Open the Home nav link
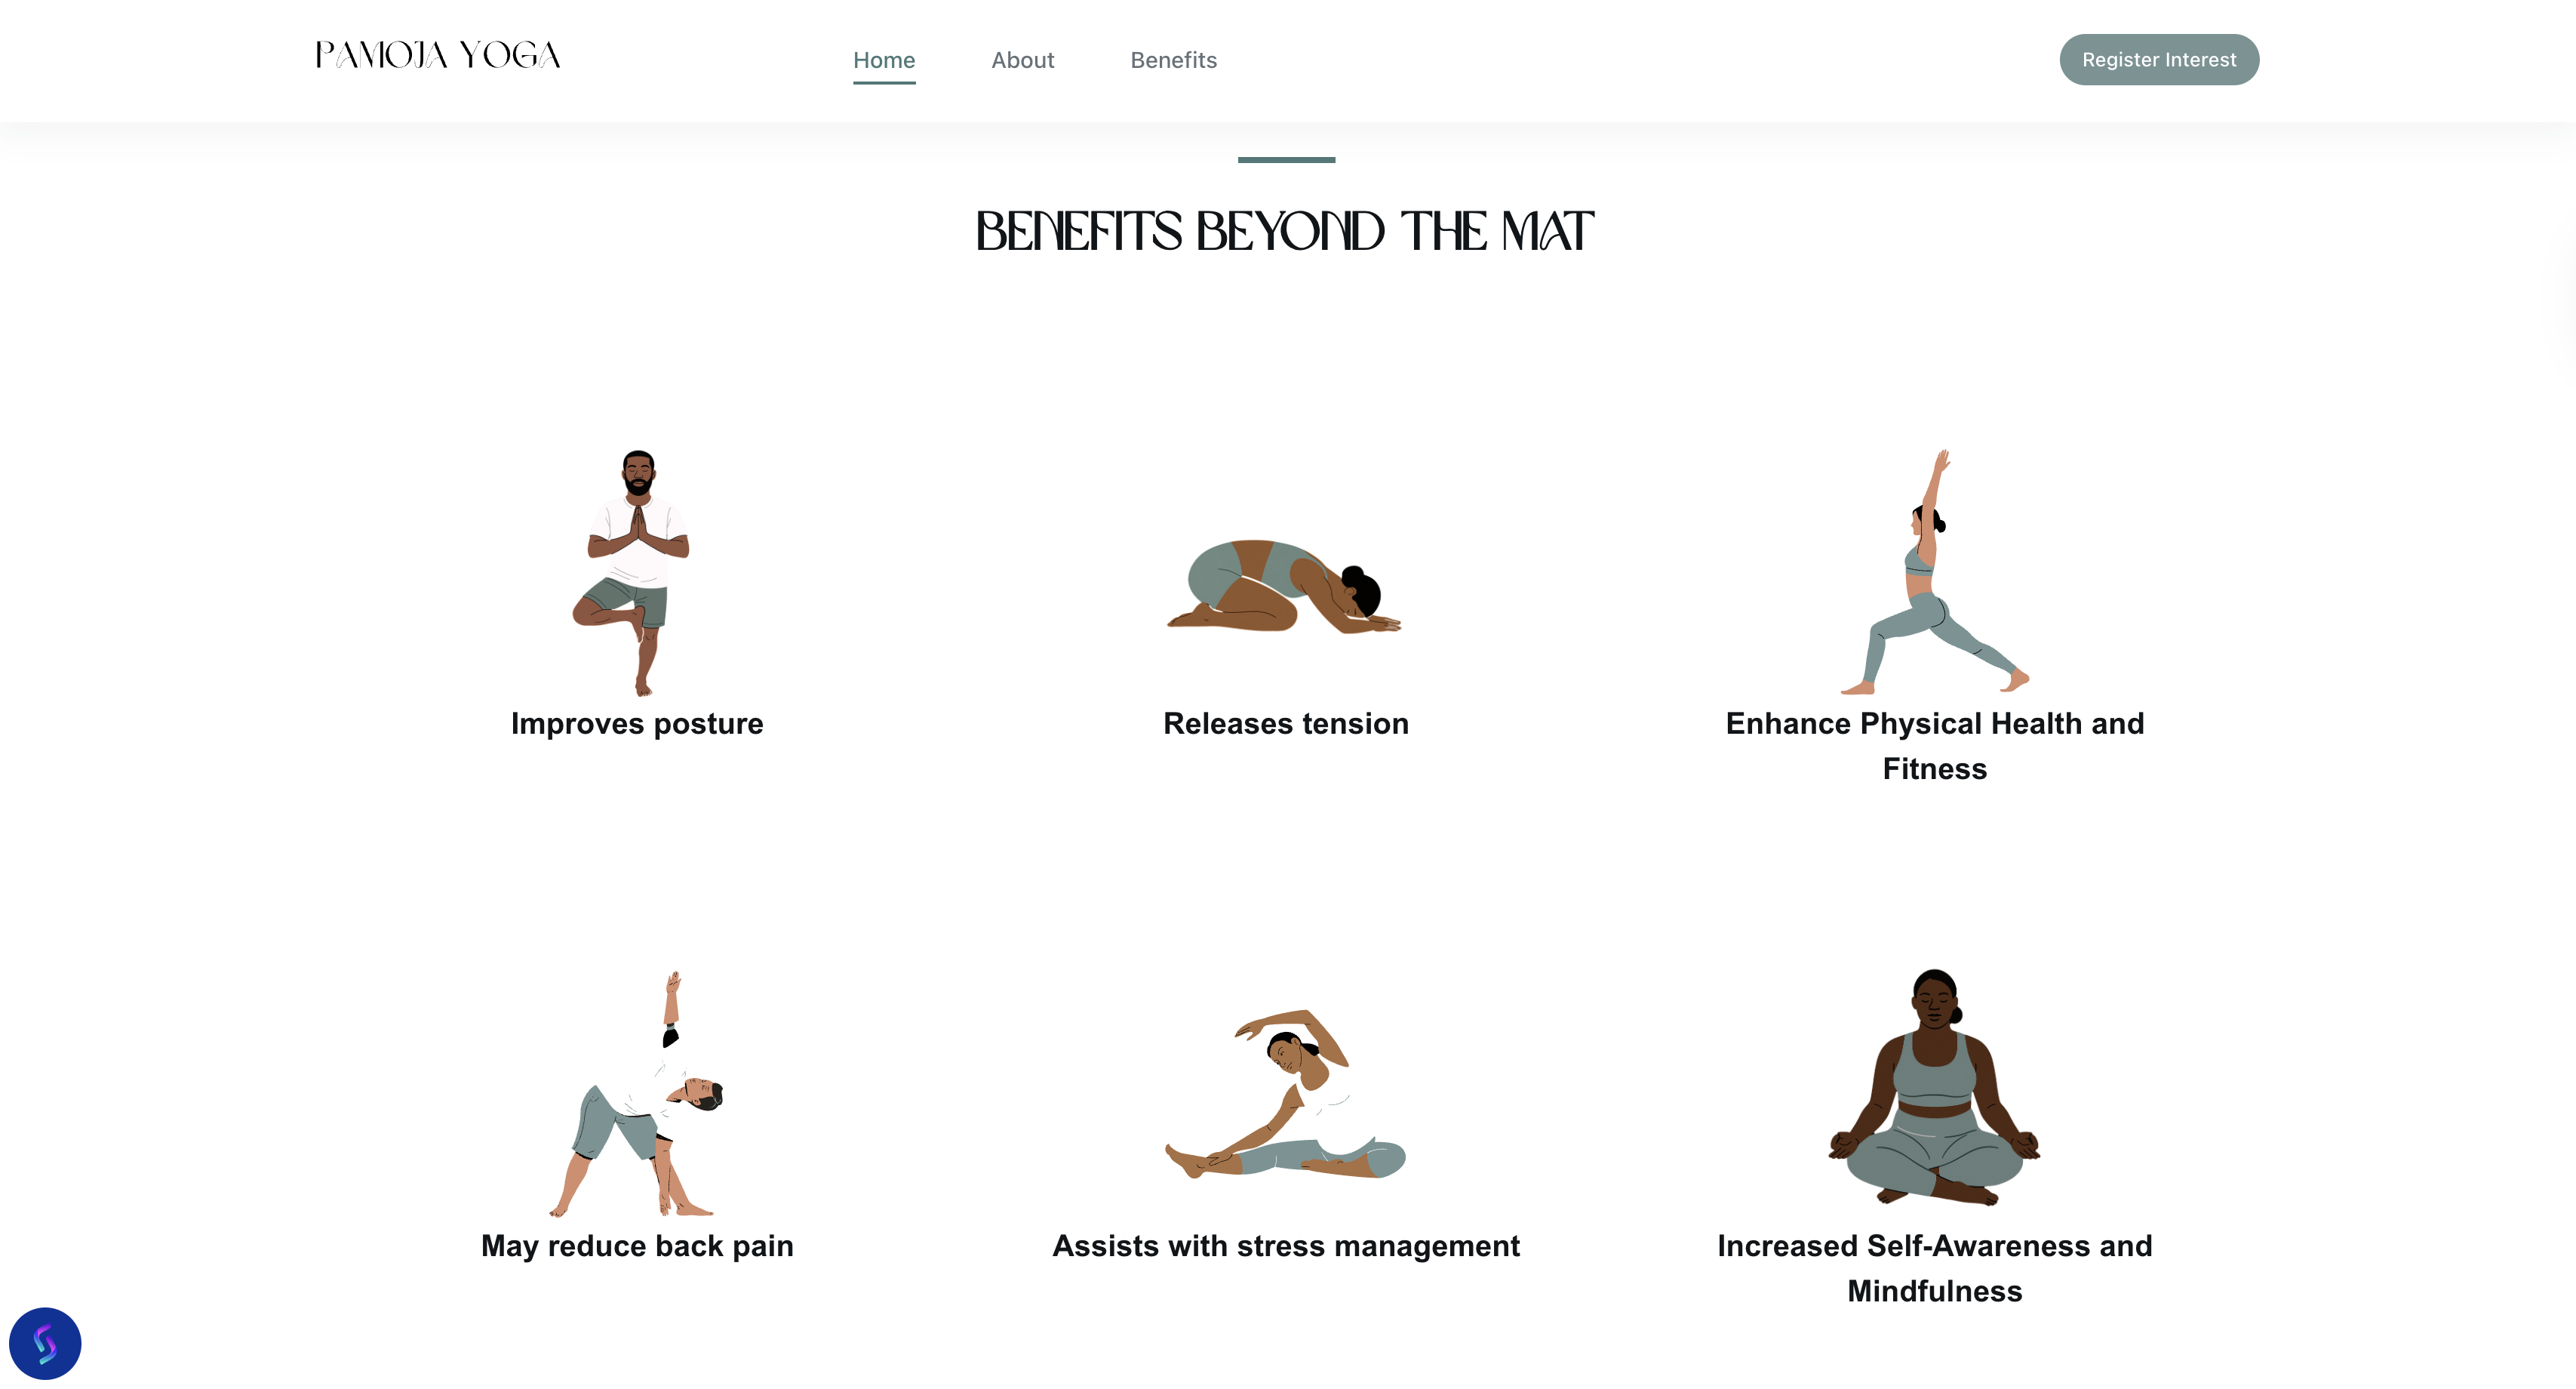The image size is (2576, 1389). [x=884, y=60]
